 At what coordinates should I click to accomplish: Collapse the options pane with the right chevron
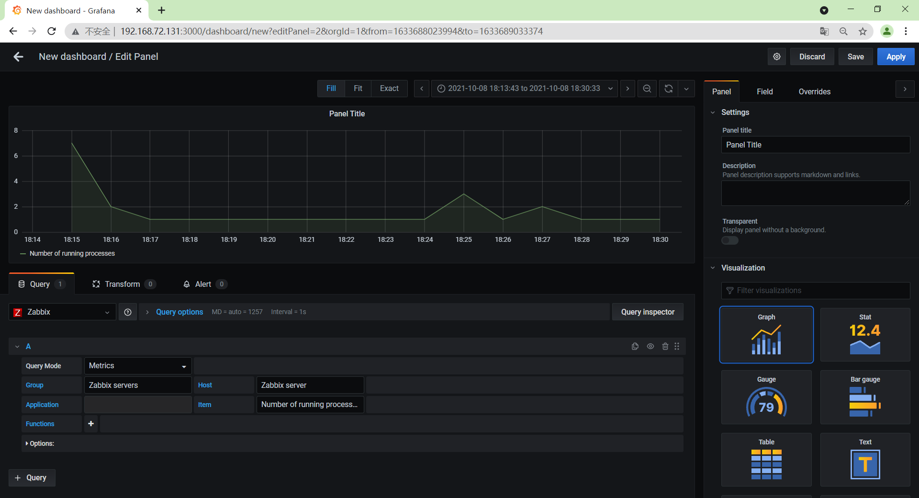click(905, 89)
